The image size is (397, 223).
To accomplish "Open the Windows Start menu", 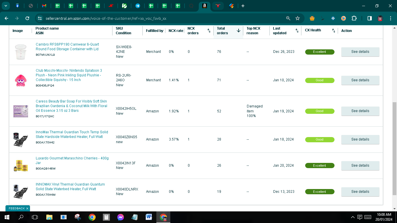I will [x=7, y=217].
